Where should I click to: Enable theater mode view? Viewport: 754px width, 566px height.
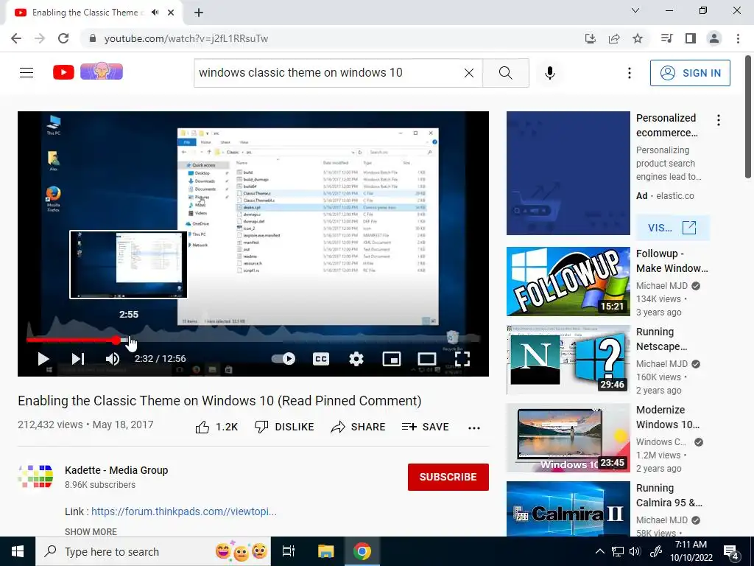(x=426, y=359)
